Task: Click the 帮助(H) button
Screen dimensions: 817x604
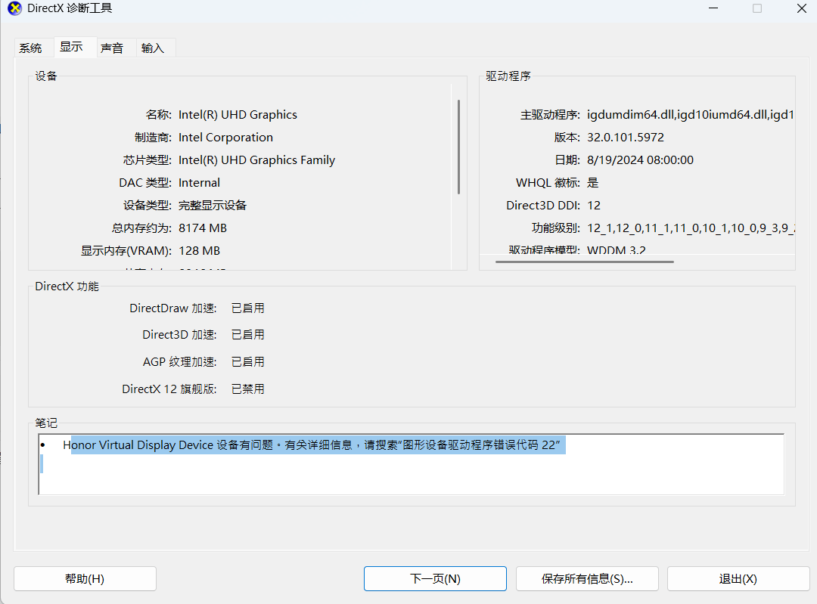Action: pos(85,578)
